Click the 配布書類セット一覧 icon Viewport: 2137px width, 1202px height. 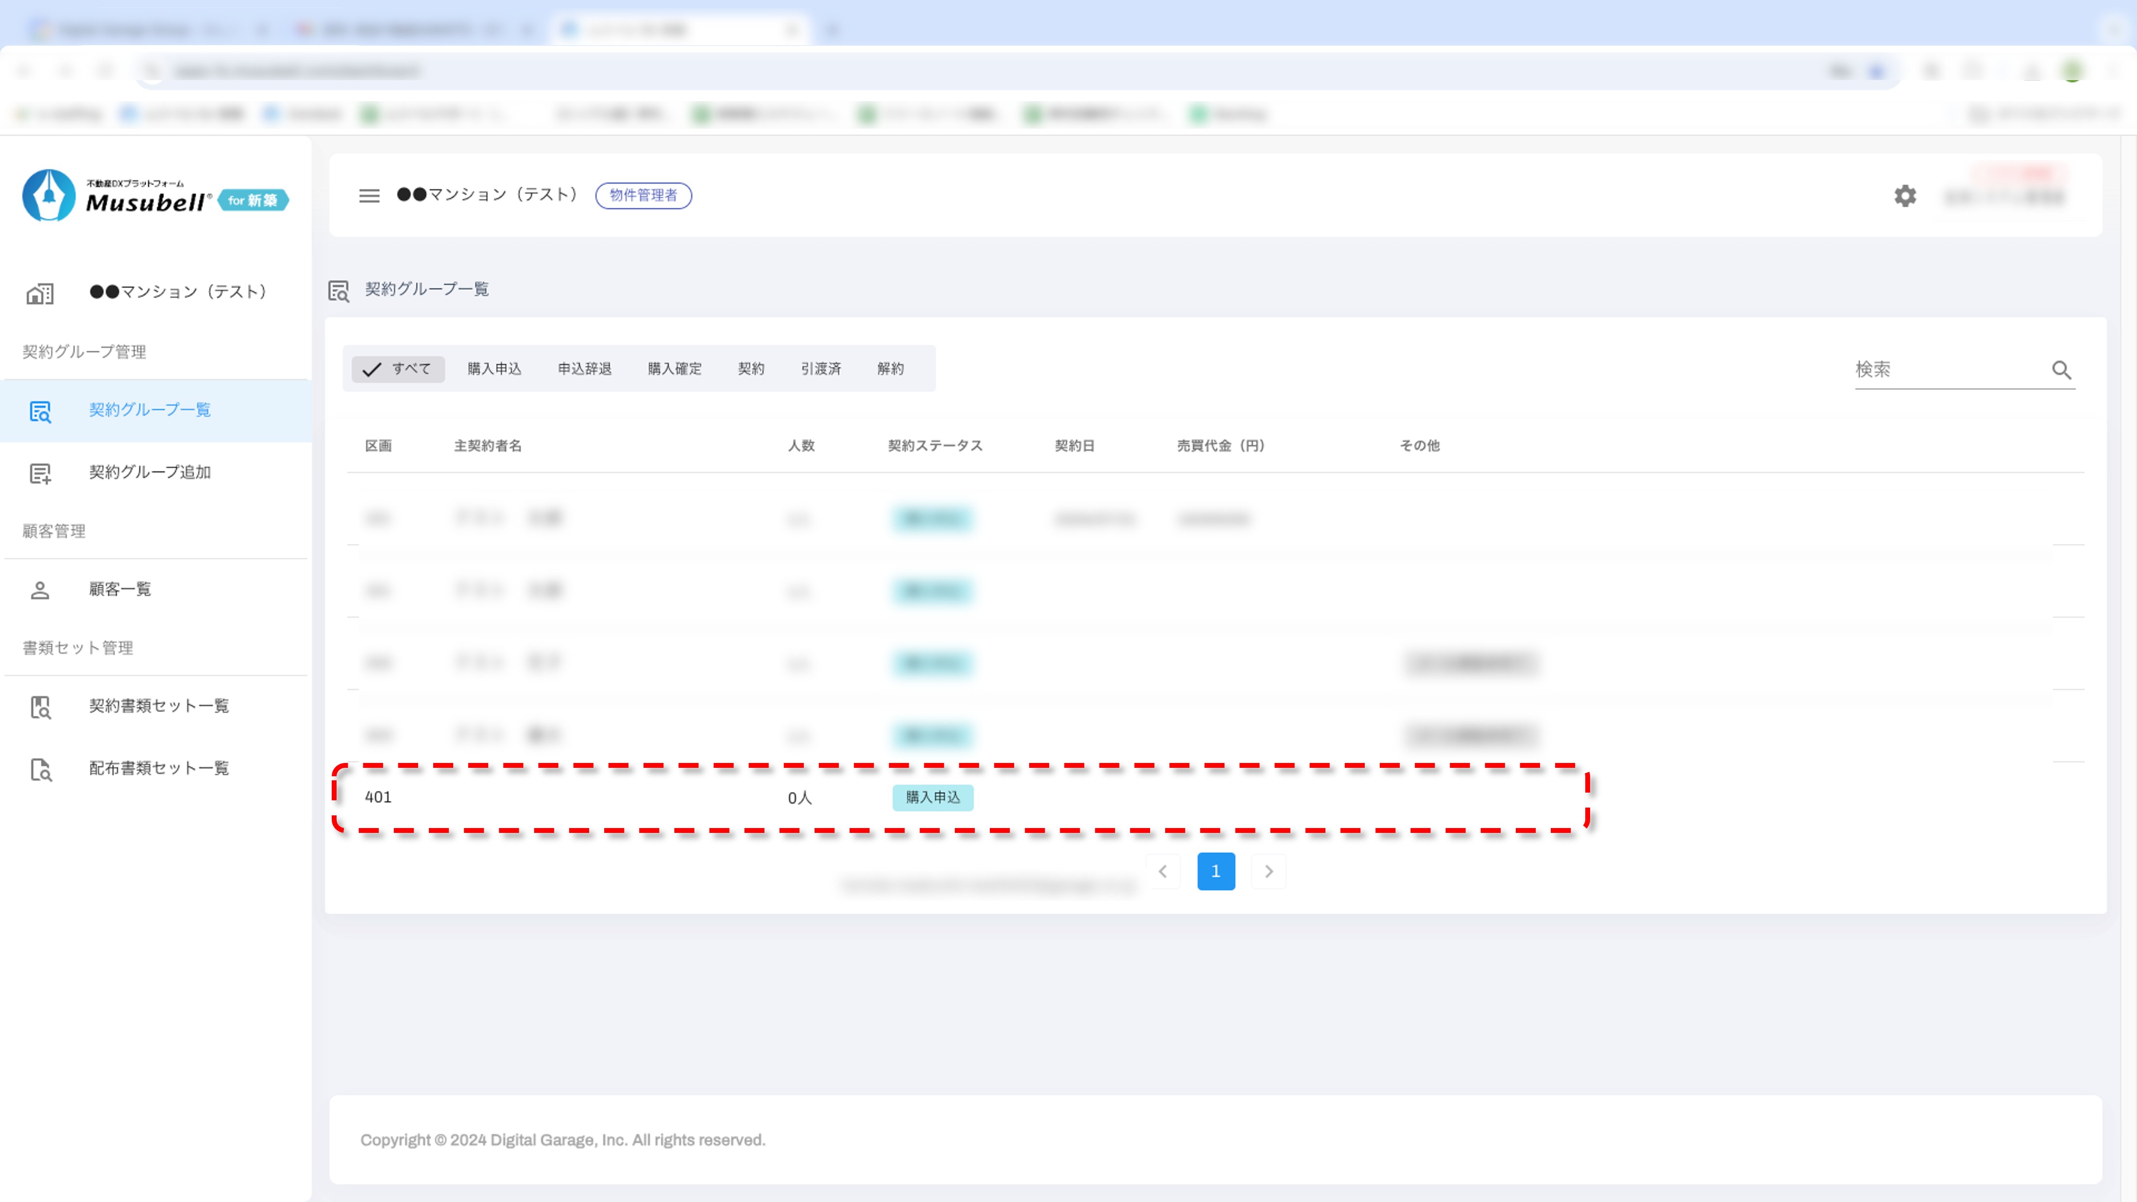point(40,769)
